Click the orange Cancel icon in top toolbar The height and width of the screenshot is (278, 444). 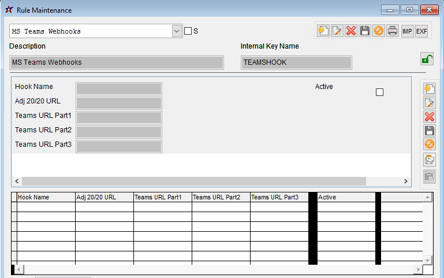click(379, 31)
